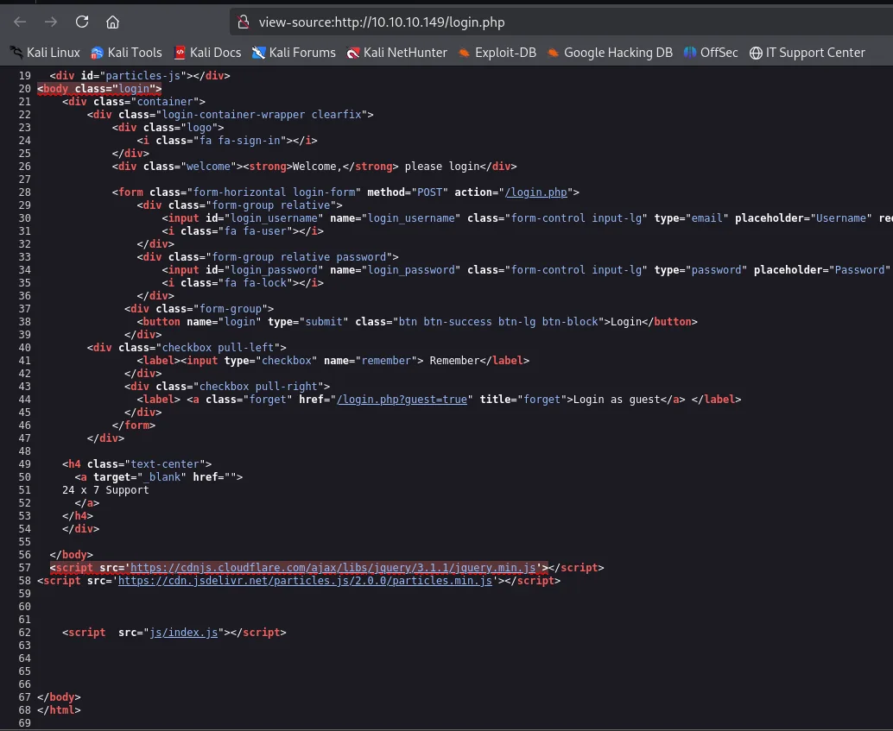Image resolution: width=893 pixels, height=731 pixels.
Task: Click the div class="logo" line 23
Action: tap(168, 128)
